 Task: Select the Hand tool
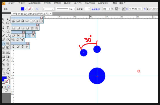[3, 73]
